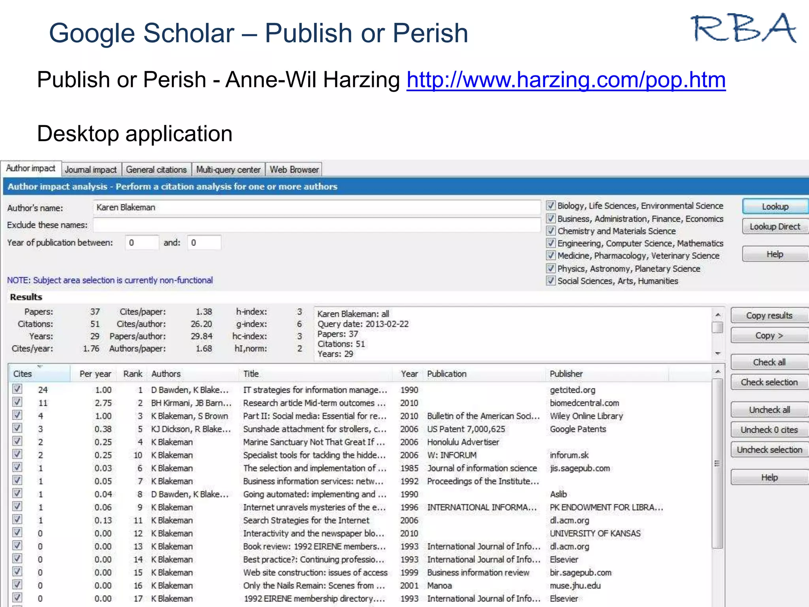Click the Uncheck 0 cites button
Screen dimensions: 809x607
[769, 430]
